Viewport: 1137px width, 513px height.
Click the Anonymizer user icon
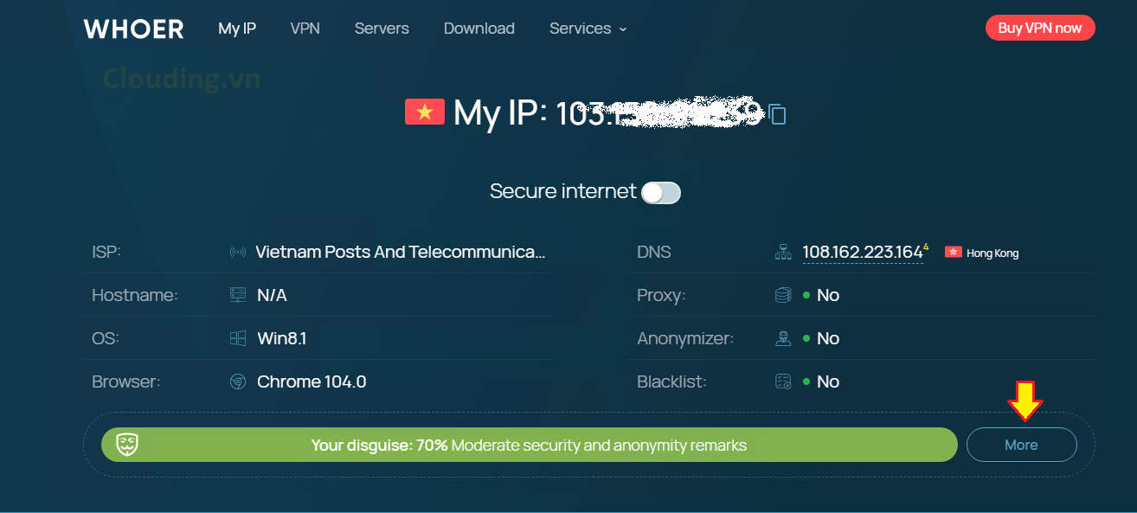783,337
